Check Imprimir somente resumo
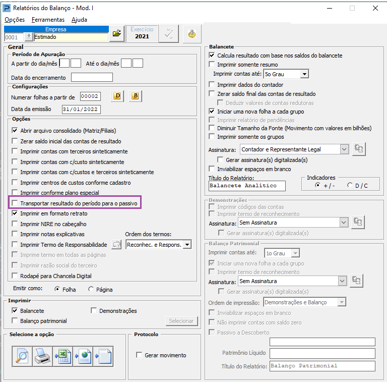 [x=212, y=64]
